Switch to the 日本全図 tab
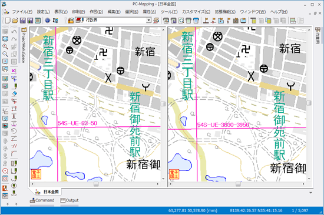Viewport: 324px width, 215px height. coord(47,192)
